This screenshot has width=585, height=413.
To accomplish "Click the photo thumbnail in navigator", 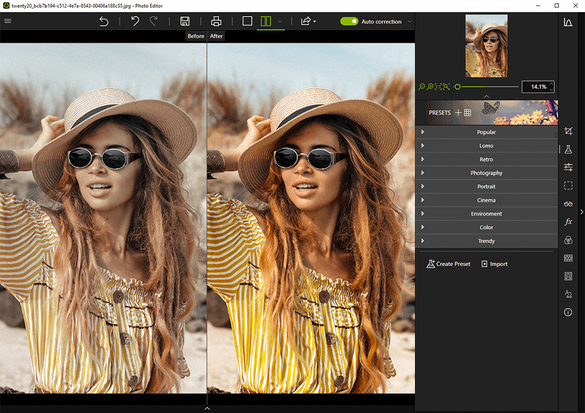I will 486,46.
